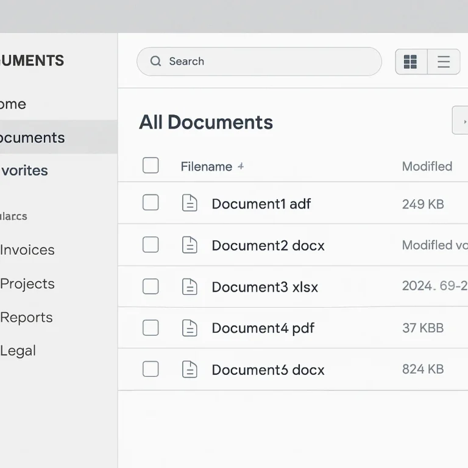Open the Invoices folder
Screen dimensions: 468x468
(27, 250)
